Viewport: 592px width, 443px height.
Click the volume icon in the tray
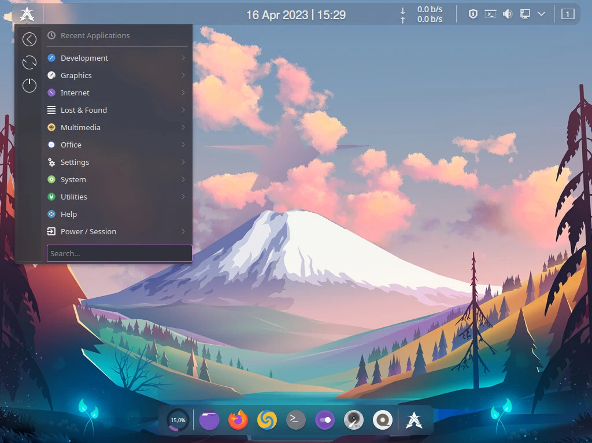[x=508, y=14]
